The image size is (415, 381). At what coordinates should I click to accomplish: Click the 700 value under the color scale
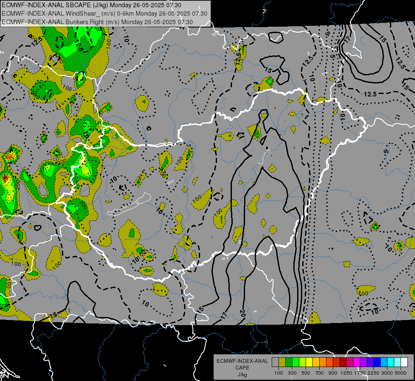[320, 373]
